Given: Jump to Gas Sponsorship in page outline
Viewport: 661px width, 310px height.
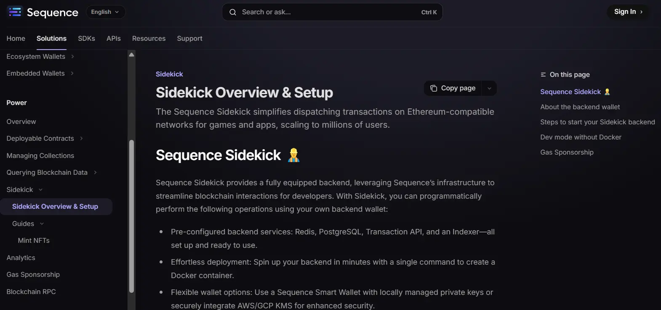Looking at the screenshot, I should click(x=567, y=152).
